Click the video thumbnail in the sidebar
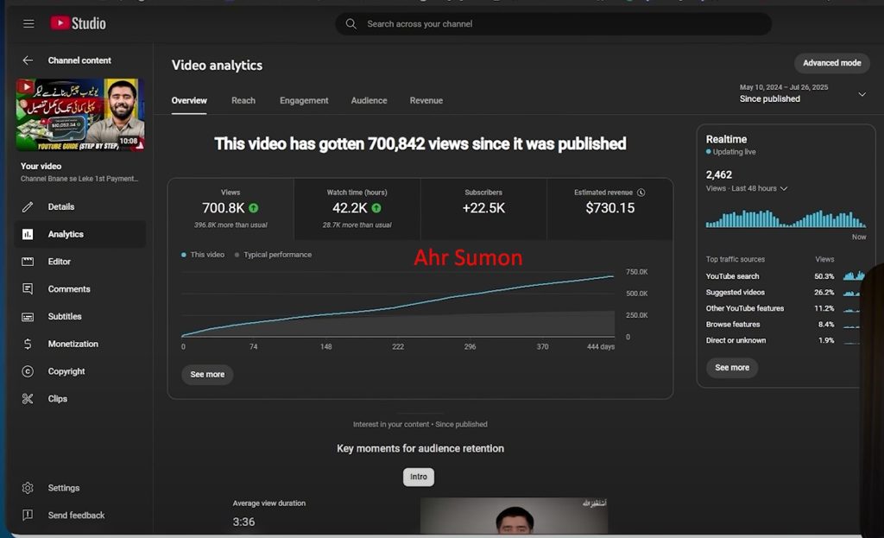884x538 pixels. (79, 115)
